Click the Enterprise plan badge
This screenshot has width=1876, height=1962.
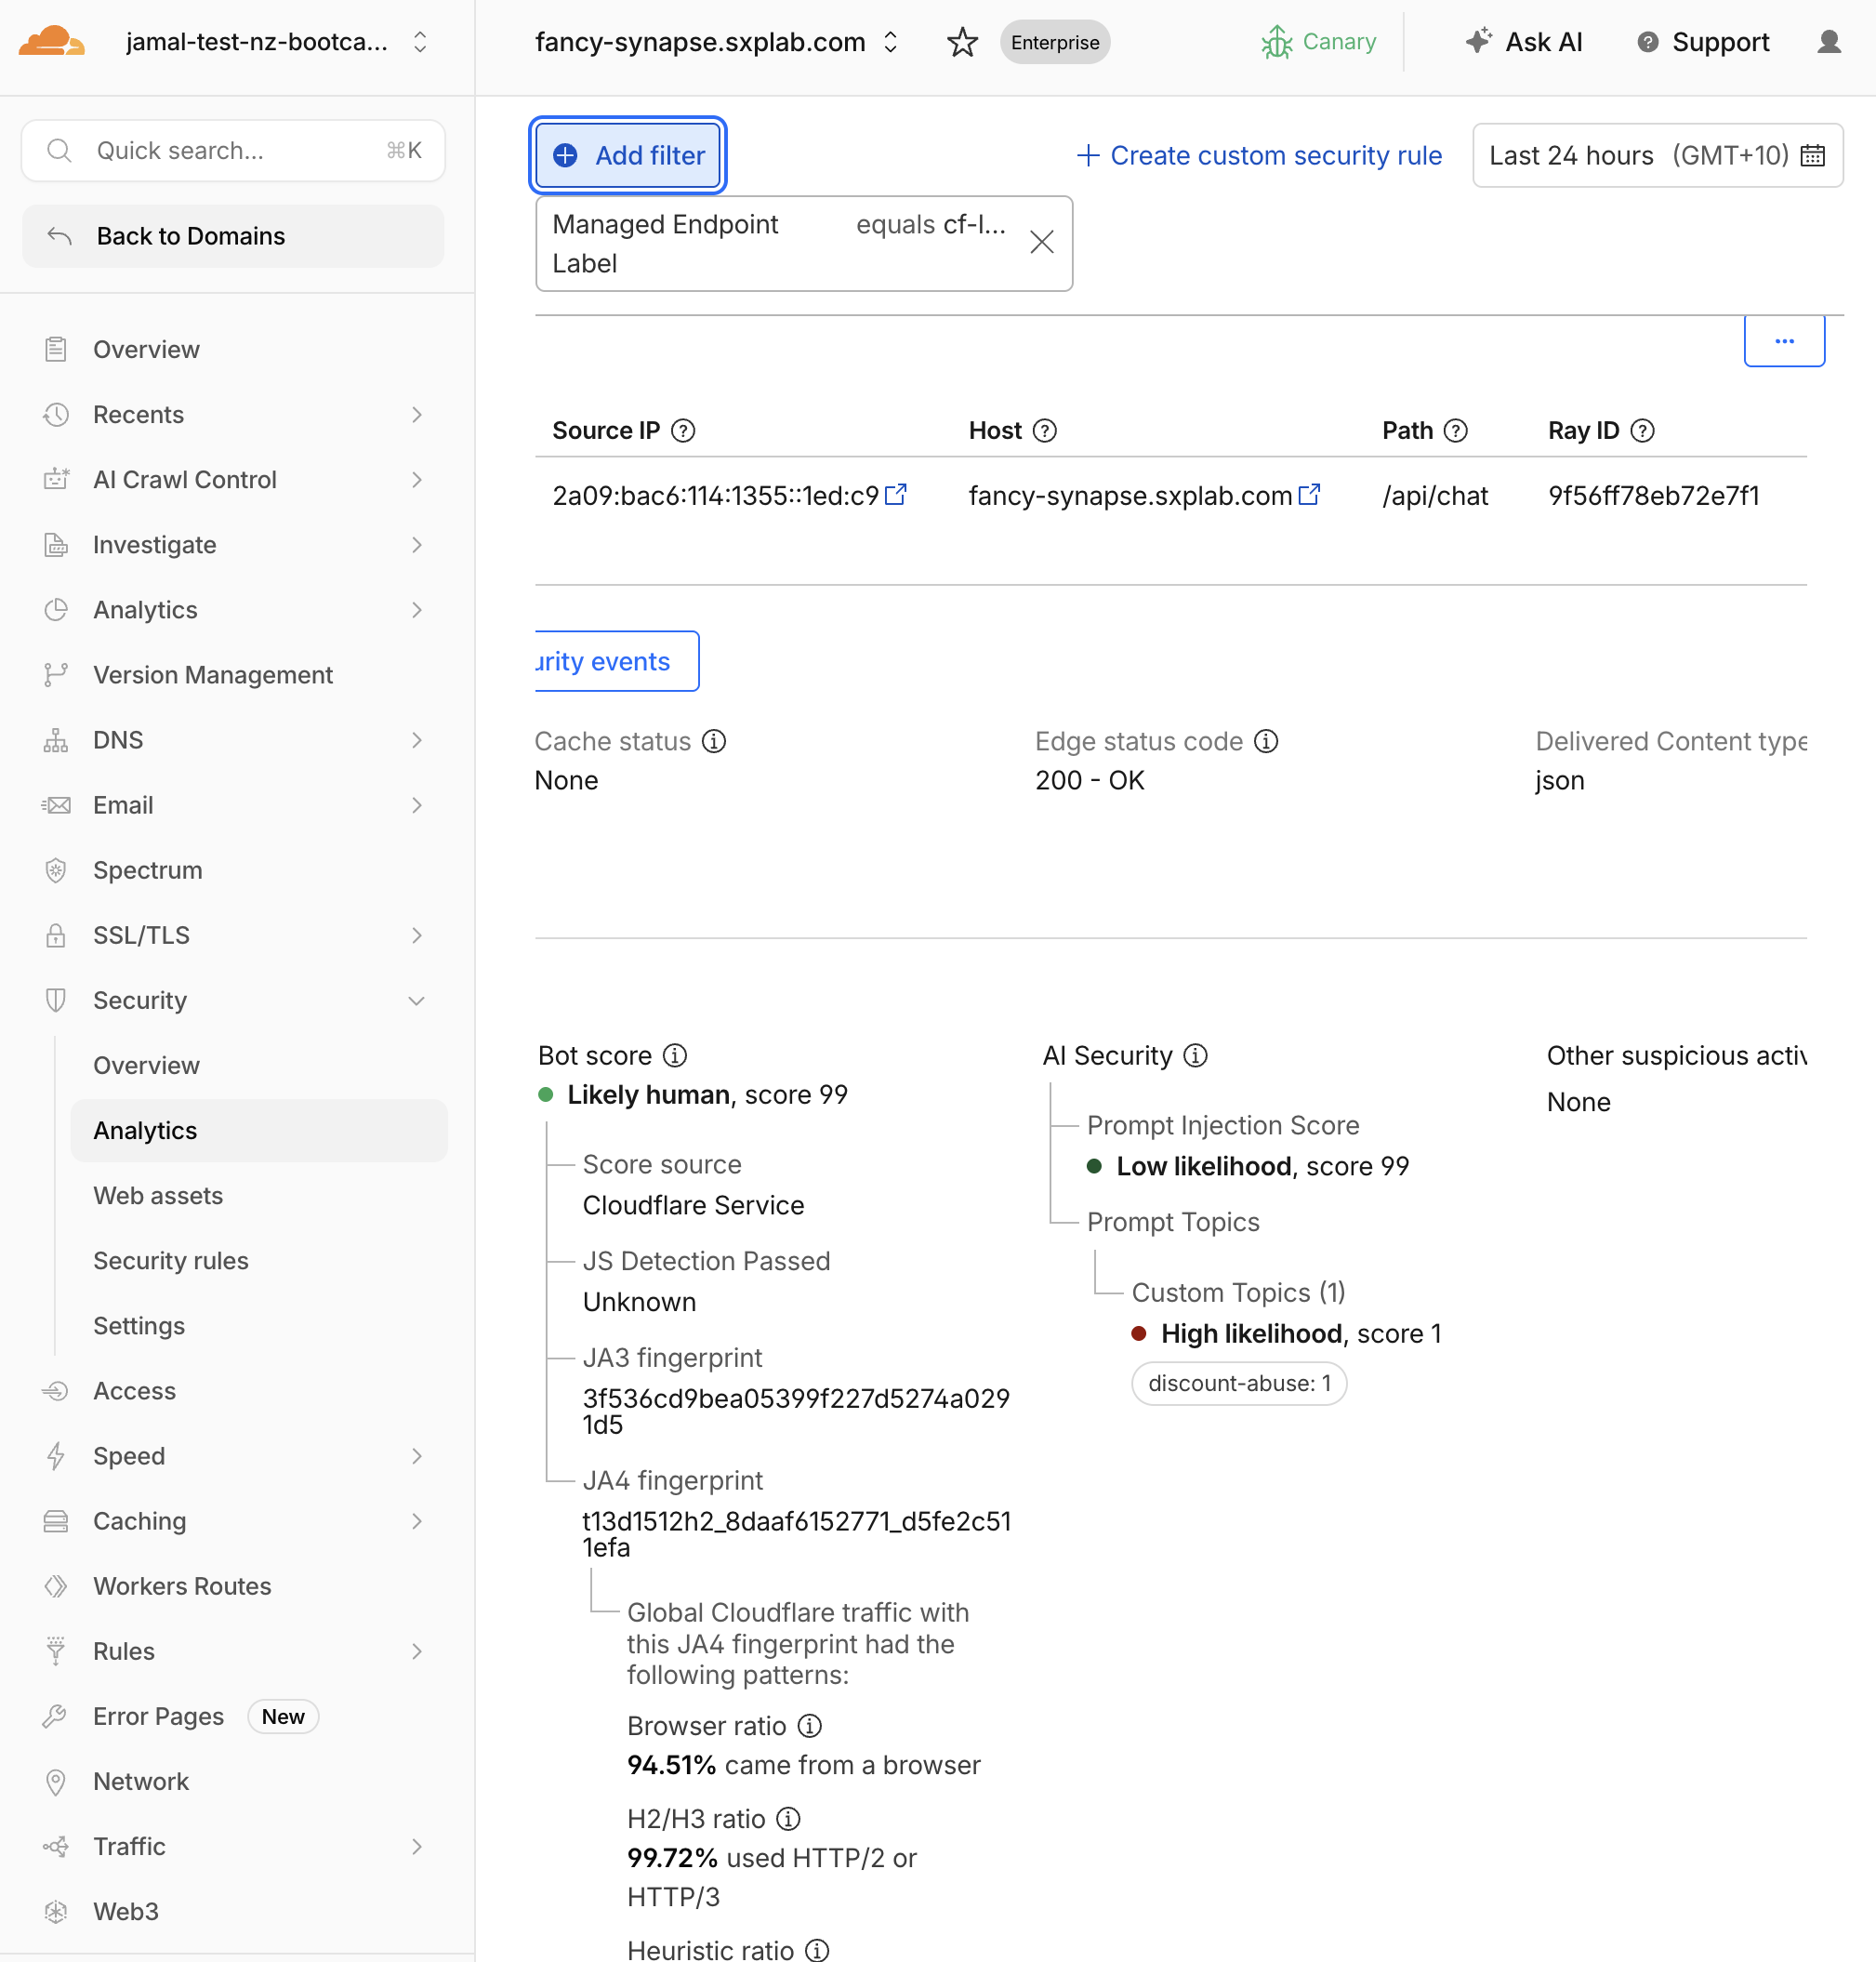[1055, 42]
